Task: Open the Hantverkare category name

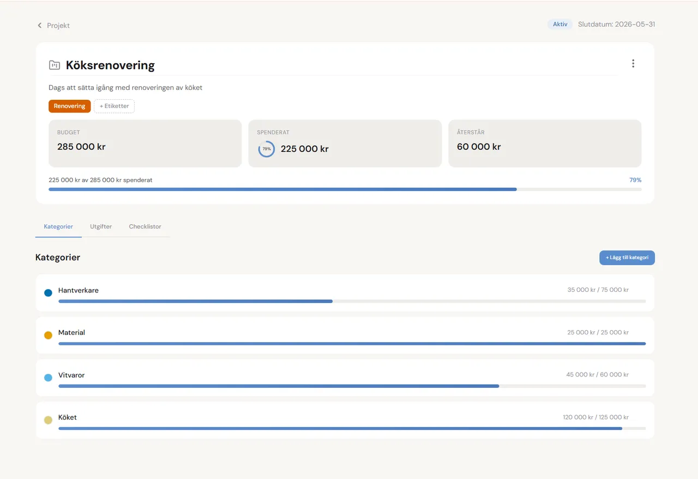Action: click(79, 290)
